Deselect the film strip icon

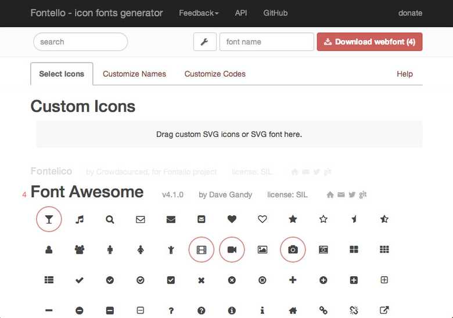202,250
